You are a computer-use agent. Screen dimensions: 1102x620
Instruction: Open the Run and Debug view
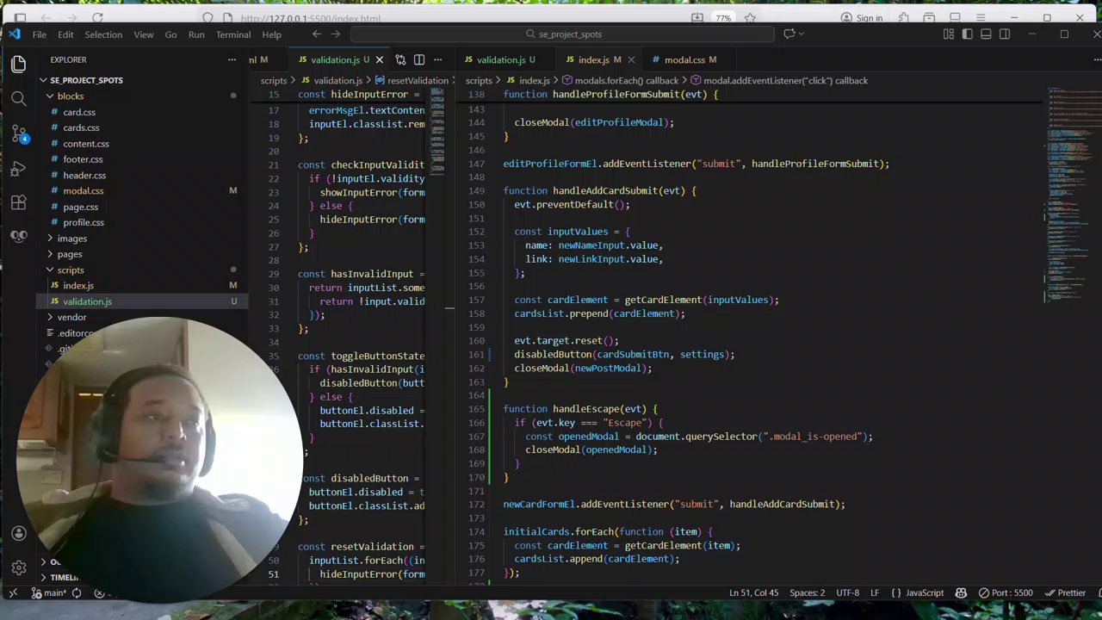click(19, 168)
